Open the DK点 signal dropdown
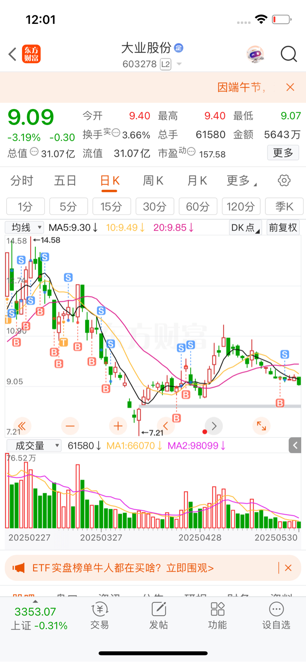 245,227
